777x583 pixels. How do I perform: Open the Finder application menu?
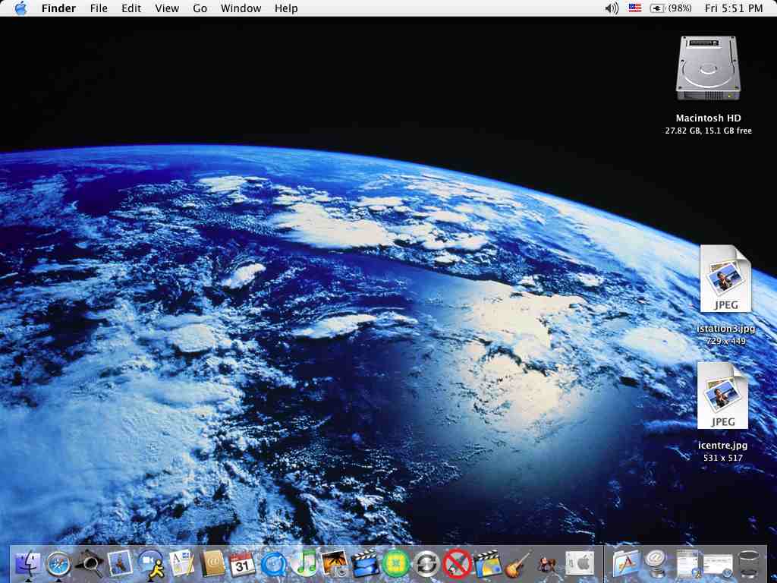pos(58,8)
